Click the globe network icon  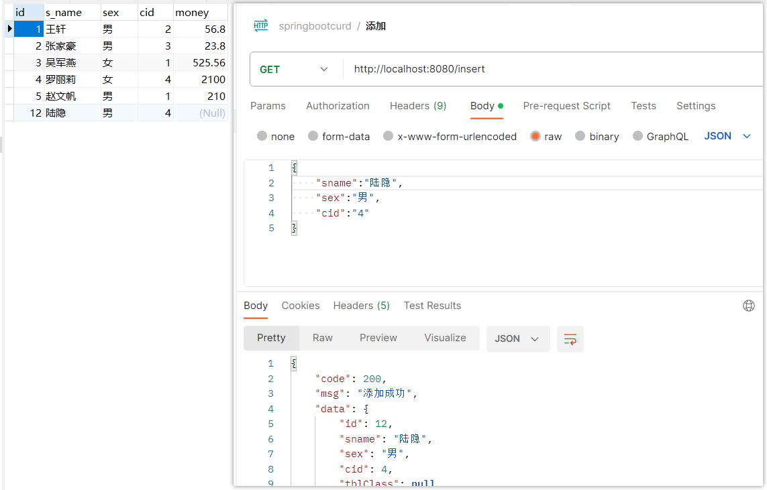coord(749,306)
